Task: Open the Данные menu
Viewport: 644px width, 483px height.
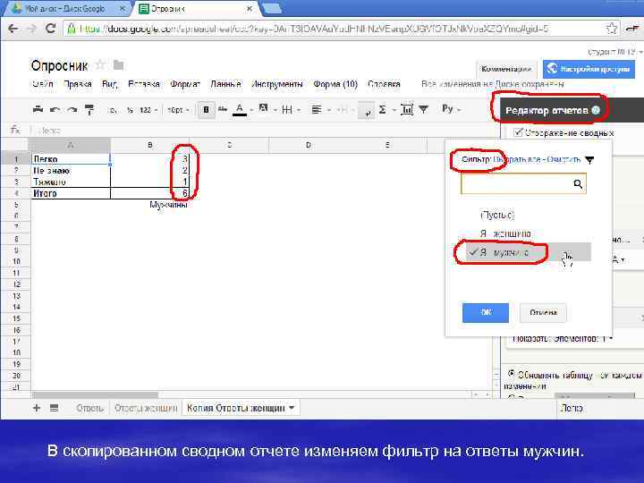Action: tap(225, 84)
